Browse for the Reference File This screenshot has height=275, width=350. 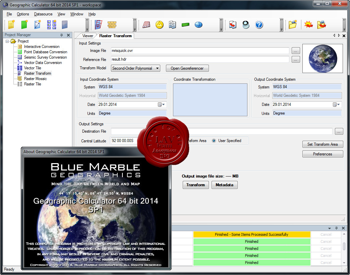tap(296, 60)
